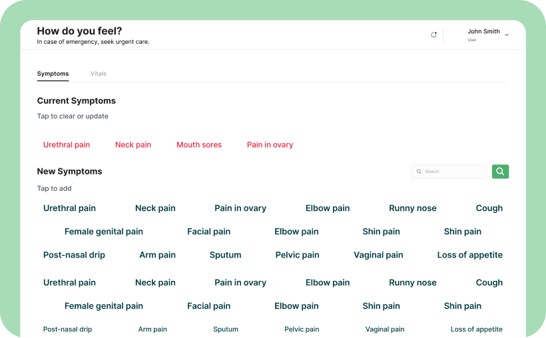Type in the symptom Search field

pos(453,172)
